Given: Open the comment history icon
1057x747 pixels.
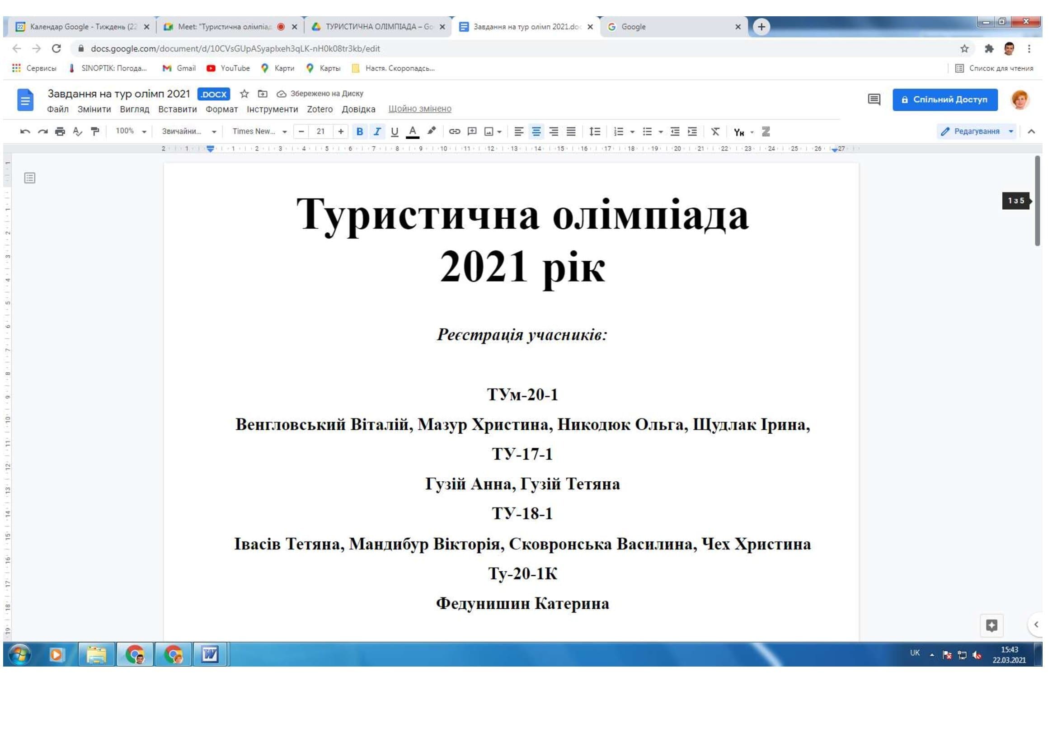Looking at the screenshot, I should point(874,99).
